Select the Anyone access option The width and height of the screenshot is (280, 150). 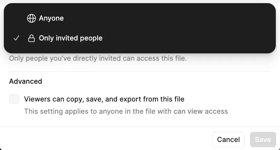point(51,18)
